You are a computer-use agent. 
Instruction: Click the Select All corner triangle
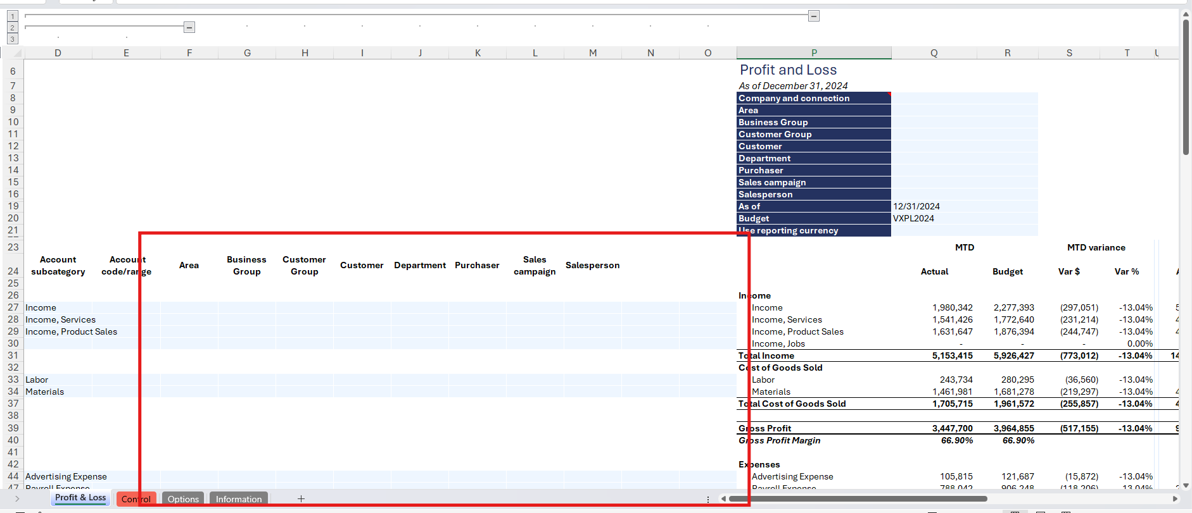point(17,53)
